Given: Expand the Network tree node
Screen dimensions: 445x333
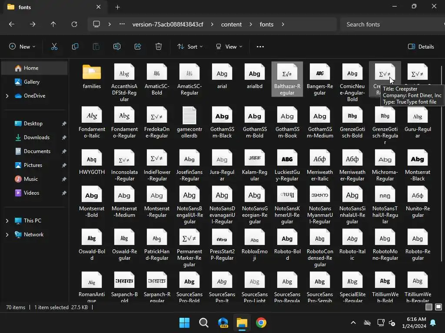Looking at the screenshot, I should tap(7, 235).
